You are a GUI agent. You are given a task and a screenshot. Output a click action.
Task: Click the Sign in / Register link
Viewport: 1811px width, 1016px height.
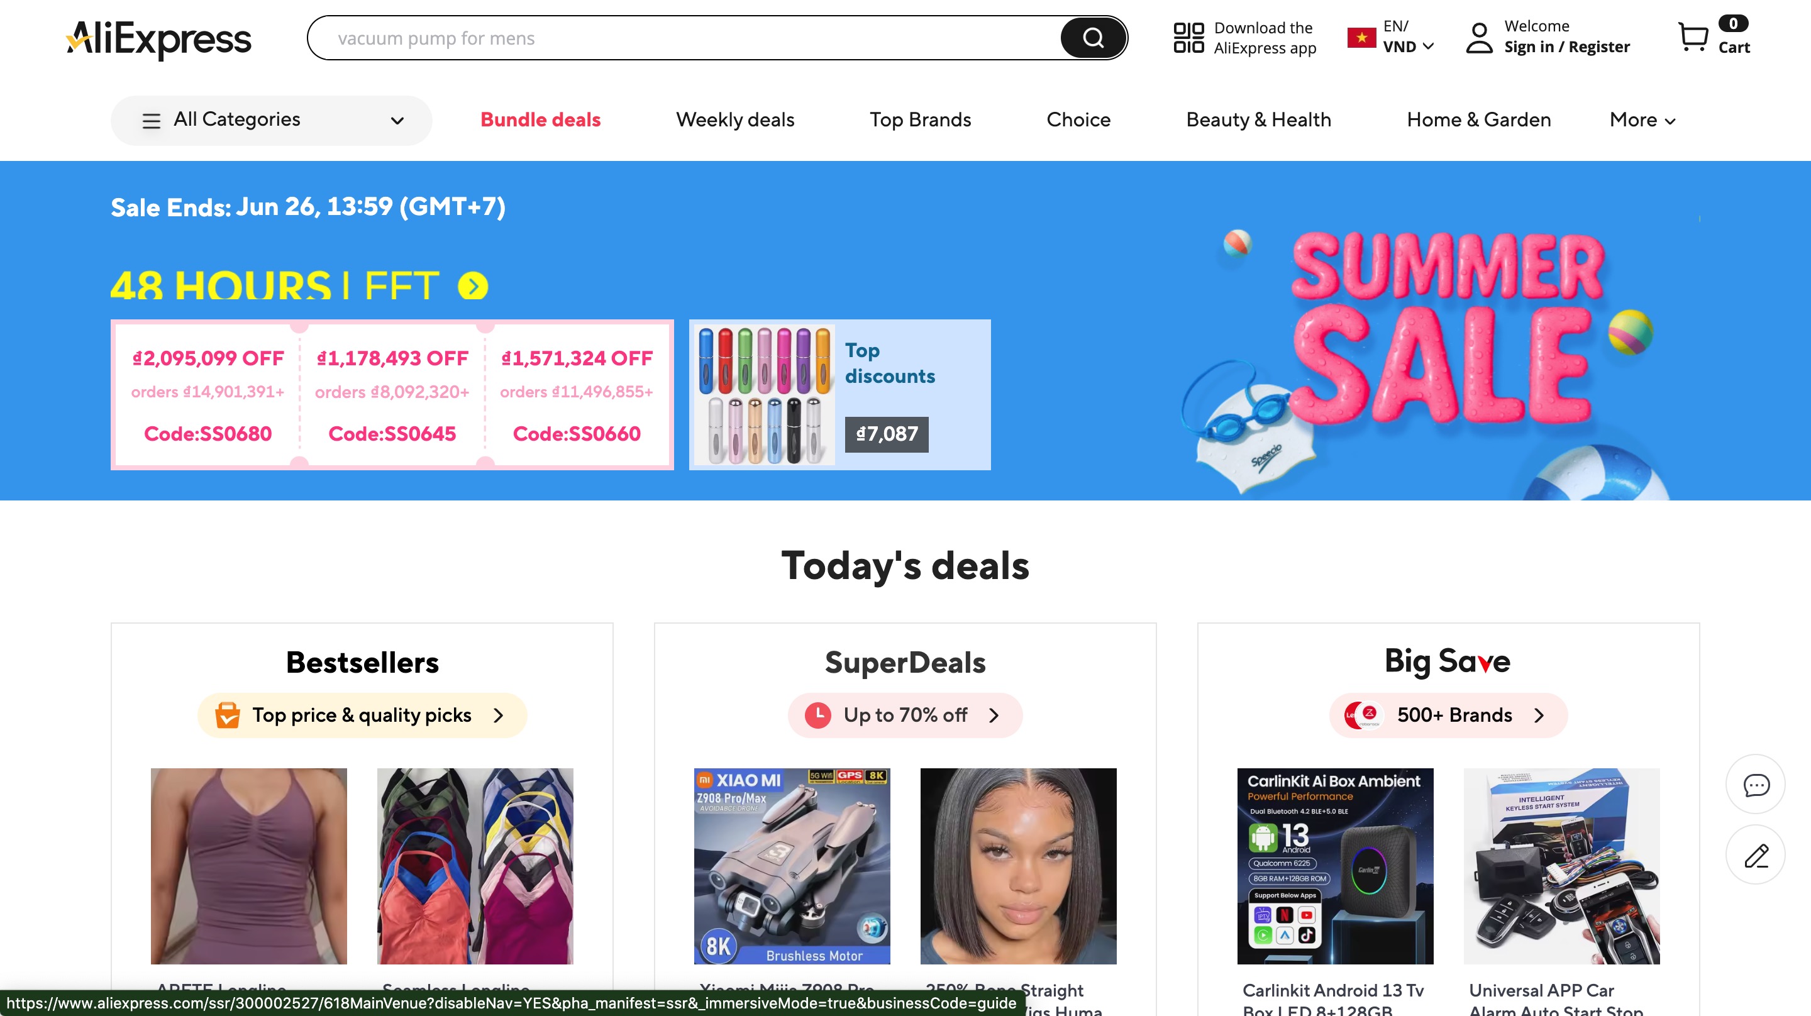[x=1567, y=47]
